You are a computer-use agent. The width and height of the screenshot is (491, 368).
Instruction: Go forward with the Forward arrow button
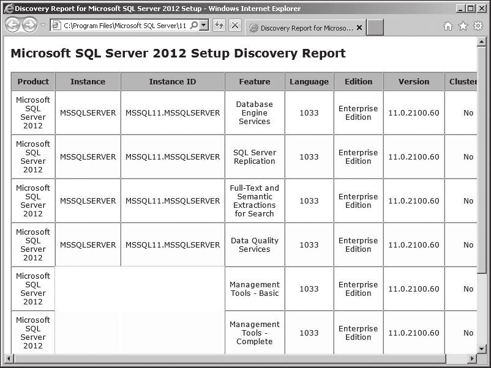click(30, 25)
